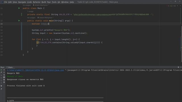Click 'Process finished with exit code 0'
The width and height of the screenshot is (182, 102).
(x=26, y=86)
